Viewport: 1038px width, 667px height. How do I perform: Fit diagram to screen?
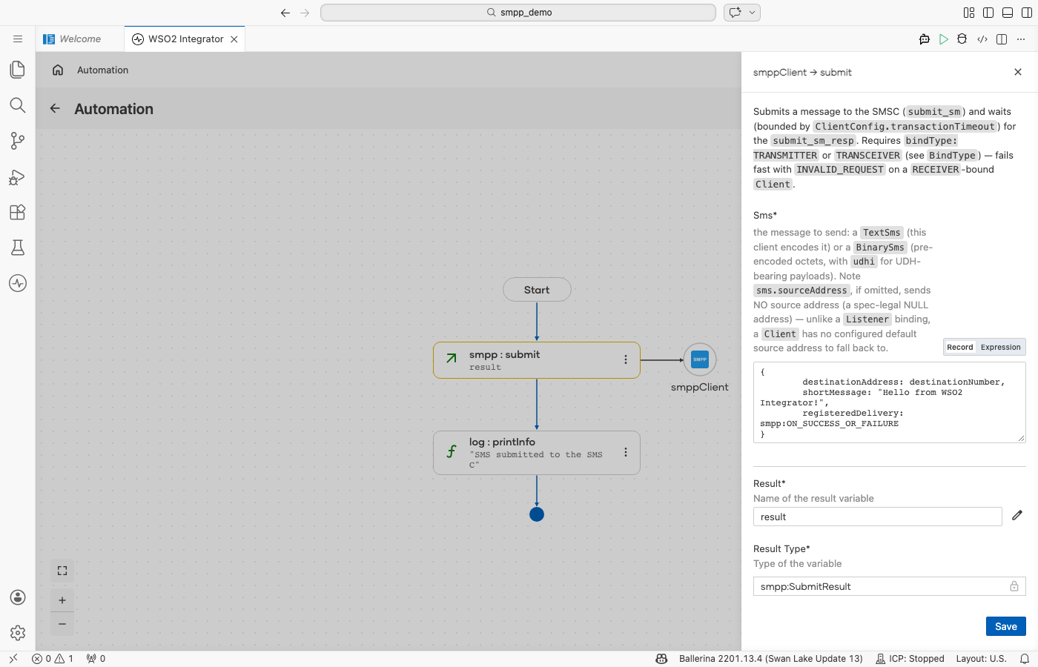62,571
